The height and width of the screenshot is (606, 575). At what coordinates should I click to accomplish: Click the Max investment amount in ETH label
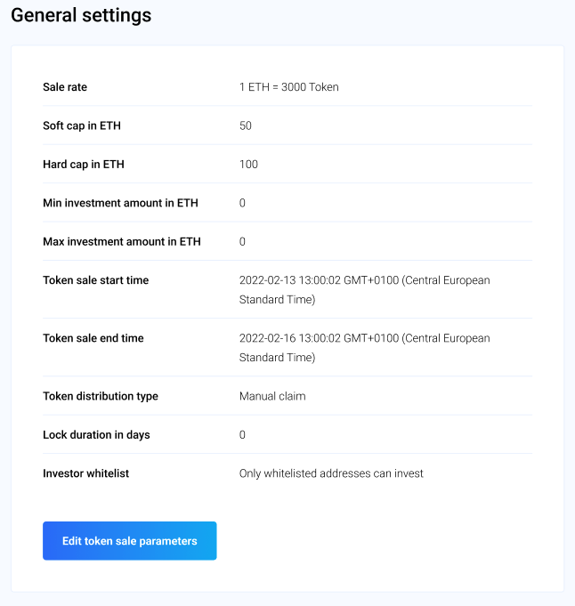pyautogui.click(x=122, y=241)
